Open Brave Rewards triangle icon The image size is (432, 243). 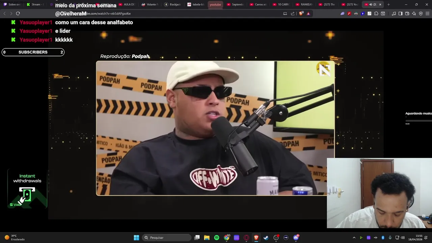coord(308,13)
